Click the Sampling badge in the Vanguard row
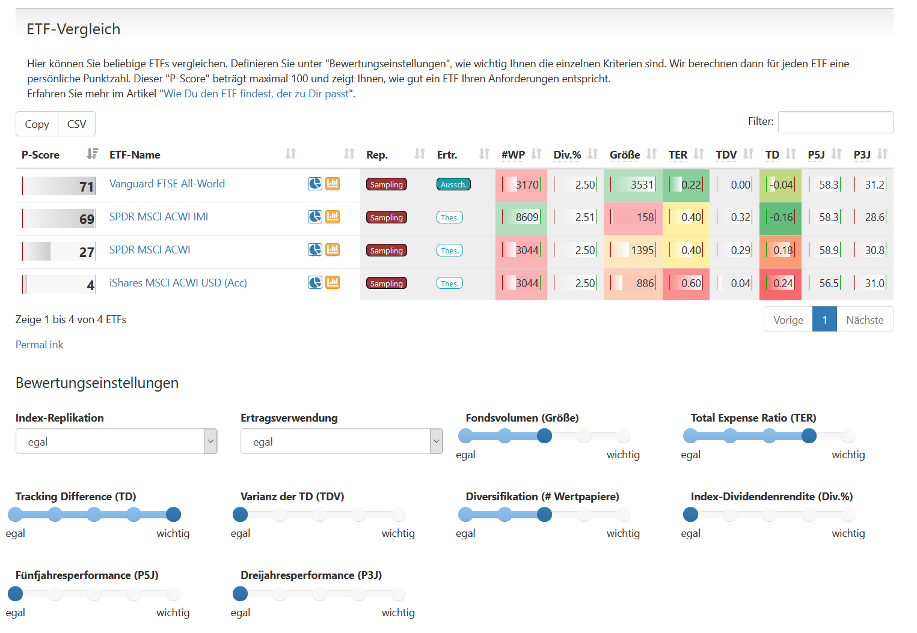Viewport: 917px width, 633px height. pos(387,184)
